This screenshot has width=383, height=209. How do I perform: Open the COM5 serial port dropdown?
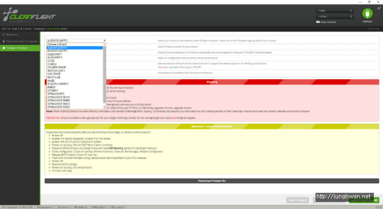point(334,10)
